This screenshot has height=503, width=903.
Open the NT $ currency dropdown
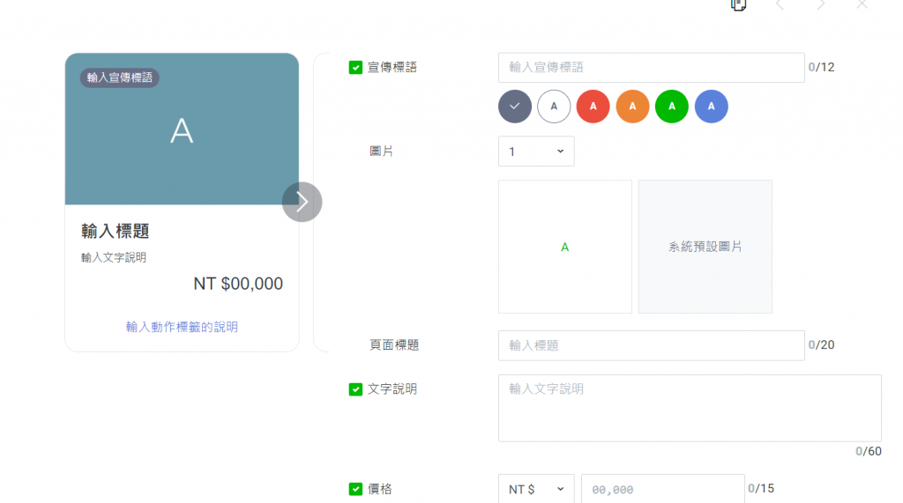click(536, 489)
